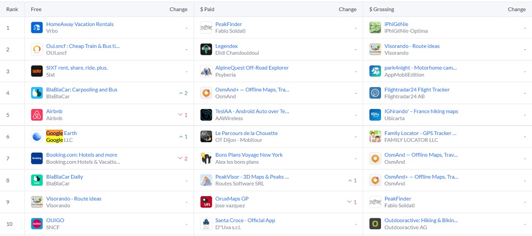
Task: Open Santa Croce - Official App link
Action: (245, 220)
